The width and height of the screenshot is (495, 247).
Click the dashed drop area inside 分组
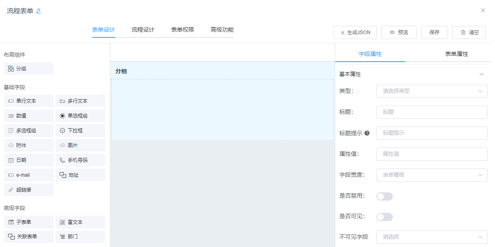coord(222,110)
